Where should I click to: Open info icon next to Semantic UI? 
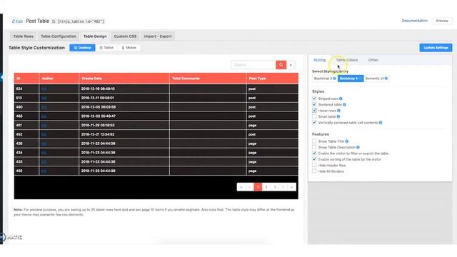pos(386,79)
